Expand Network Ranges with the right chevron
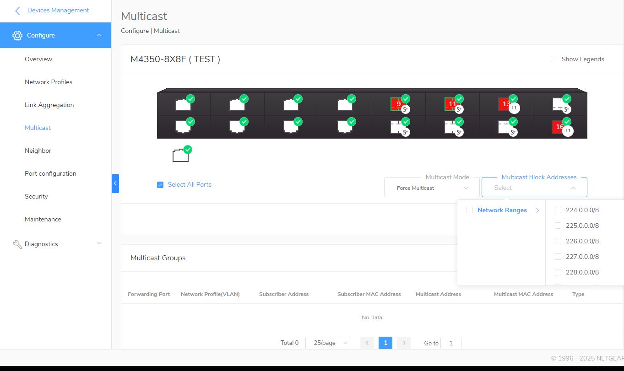624x371 pixels. tap(537, 210)
